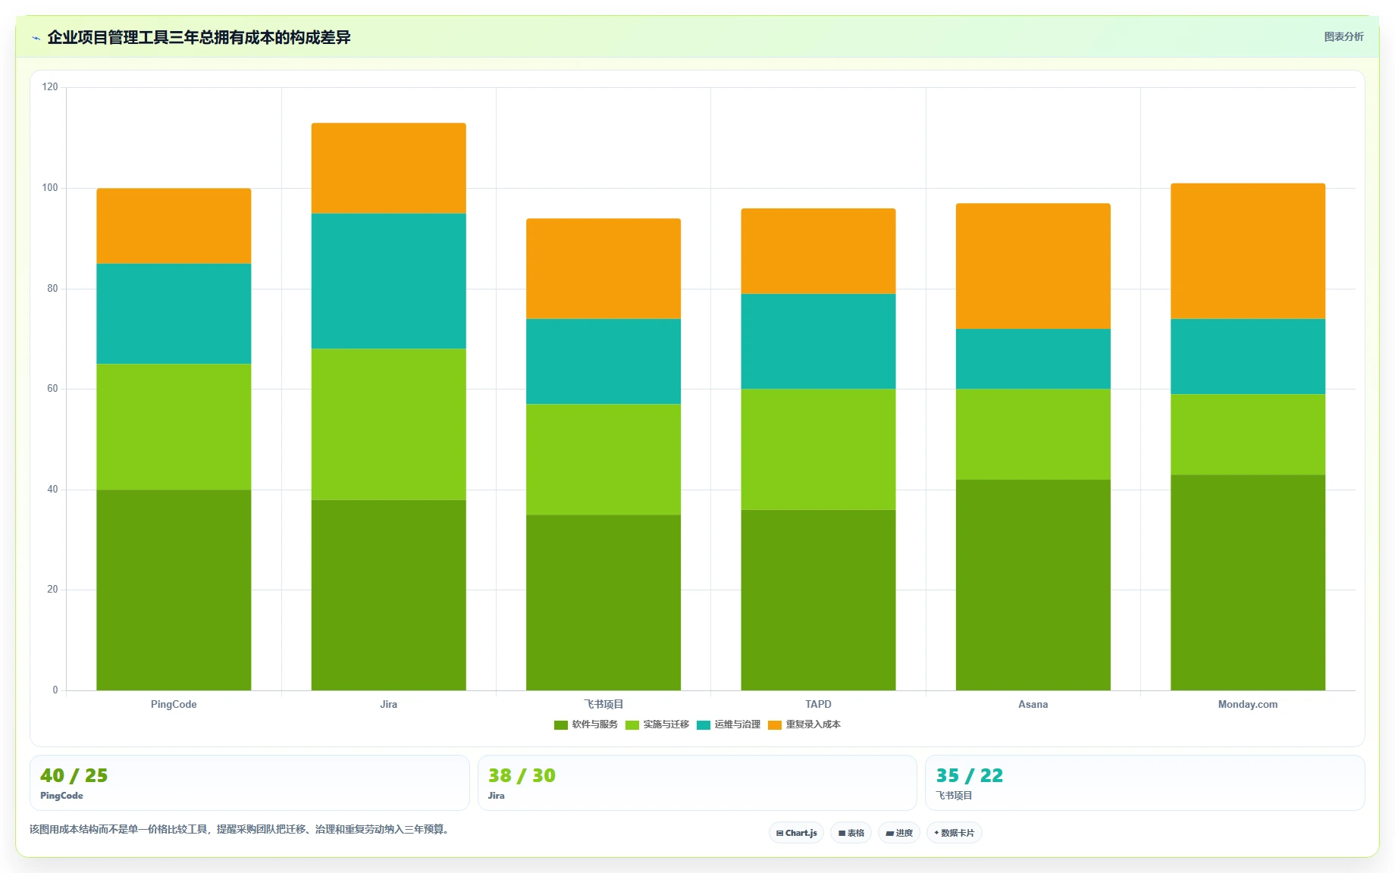
Task: Click the Jira x-axis label
Action: click(388, 704)
